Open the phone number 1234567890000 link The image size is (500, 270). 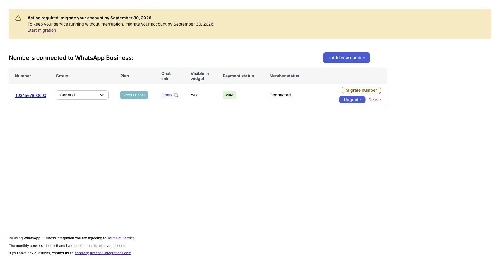[31, 96]
